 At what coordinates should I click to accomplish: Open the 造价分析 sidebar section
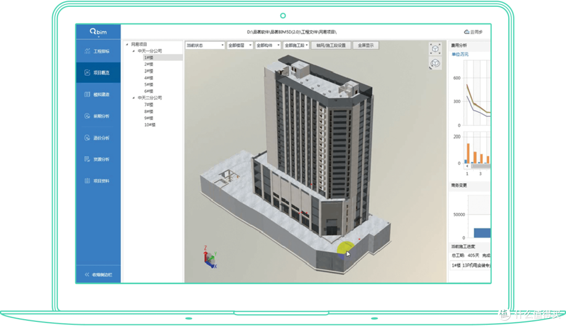point(98,138)
